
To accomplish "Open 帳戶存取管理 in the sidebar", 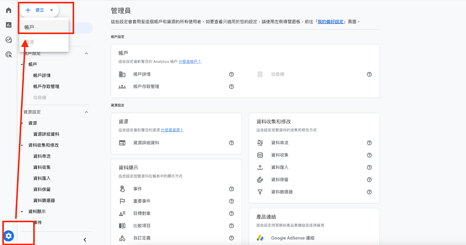I will pyautogui.click(x=46, y=87).
